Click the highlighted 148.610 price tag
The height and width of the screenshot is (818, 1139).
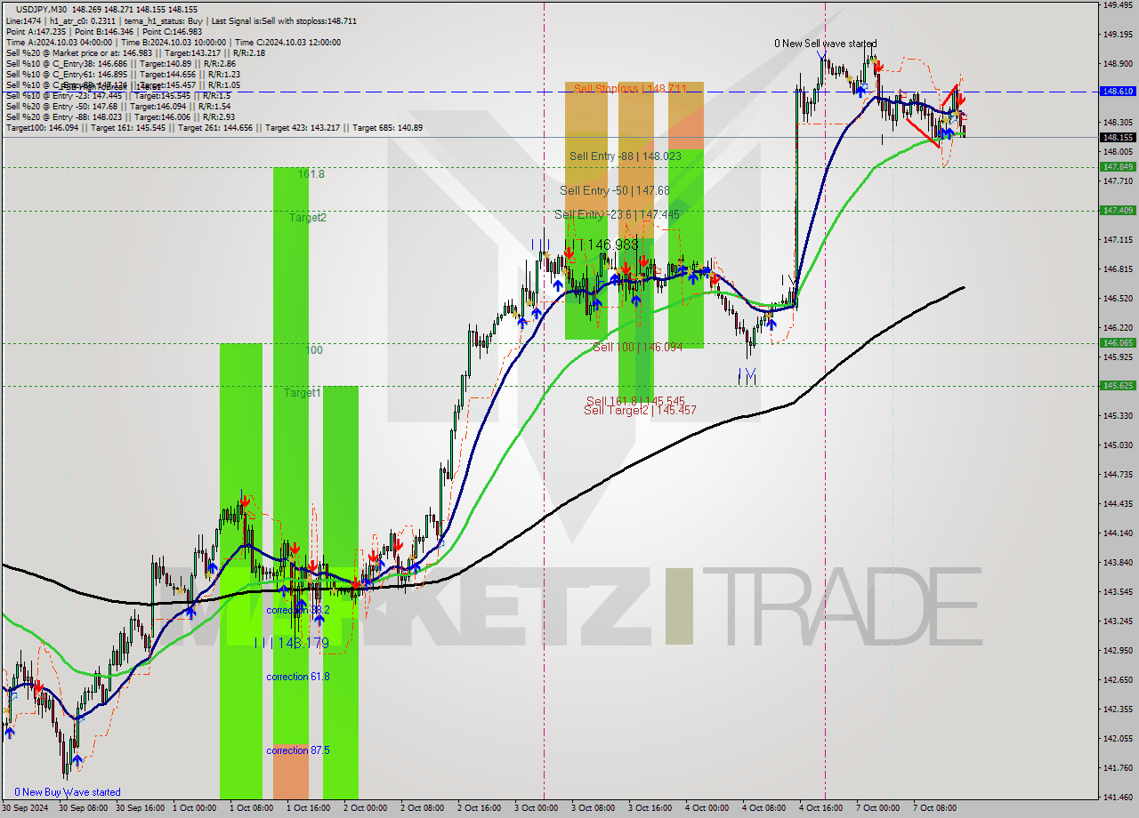pyautogui.click(x=1118, y=91)
